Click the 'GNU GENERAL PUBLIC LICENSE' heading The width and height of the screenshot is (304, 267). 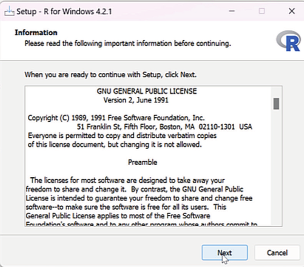tap(147, 91)
